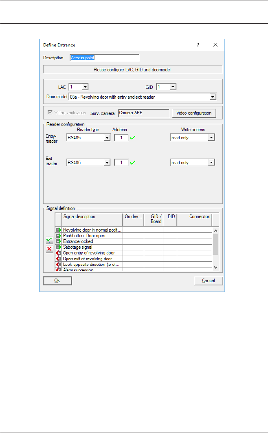Close the Define Entrance dialog

[215, 45]
